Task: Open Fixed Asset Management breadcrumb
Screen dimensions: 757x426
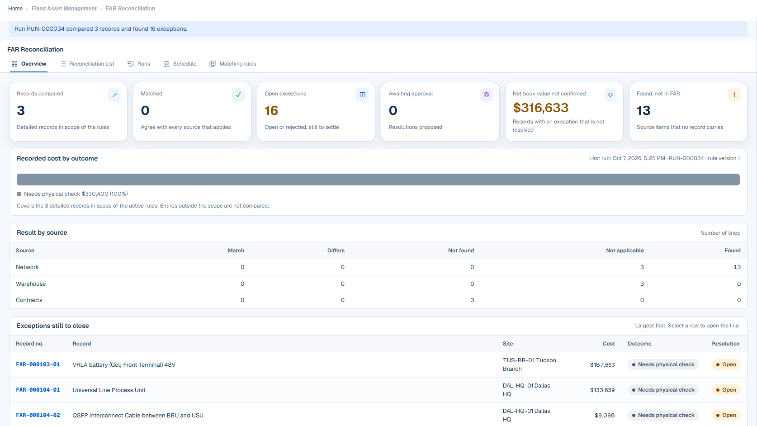Action: [64, 9]
